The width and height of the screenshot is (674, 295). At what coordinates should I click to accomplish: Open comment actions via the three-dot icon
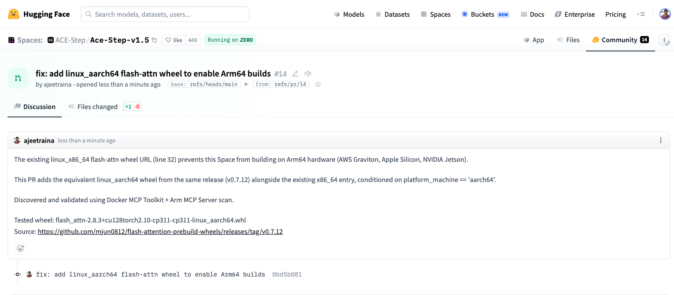point(660,140)
